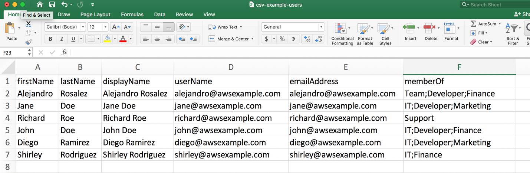Save the workbook with the floppy disk icon
530x173 pixels.
coord(52,5)
